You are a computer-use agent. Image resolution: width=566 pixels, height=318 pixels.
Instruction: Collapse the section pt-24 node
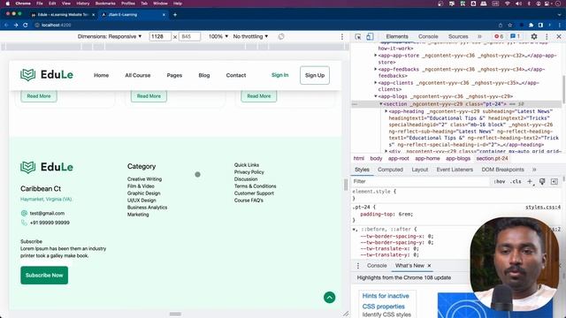click(381, 104)
